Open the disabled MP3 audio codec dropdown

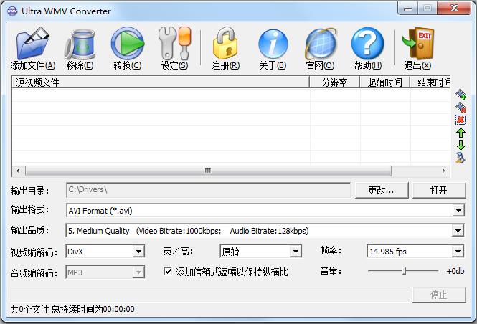coord(138,272)
